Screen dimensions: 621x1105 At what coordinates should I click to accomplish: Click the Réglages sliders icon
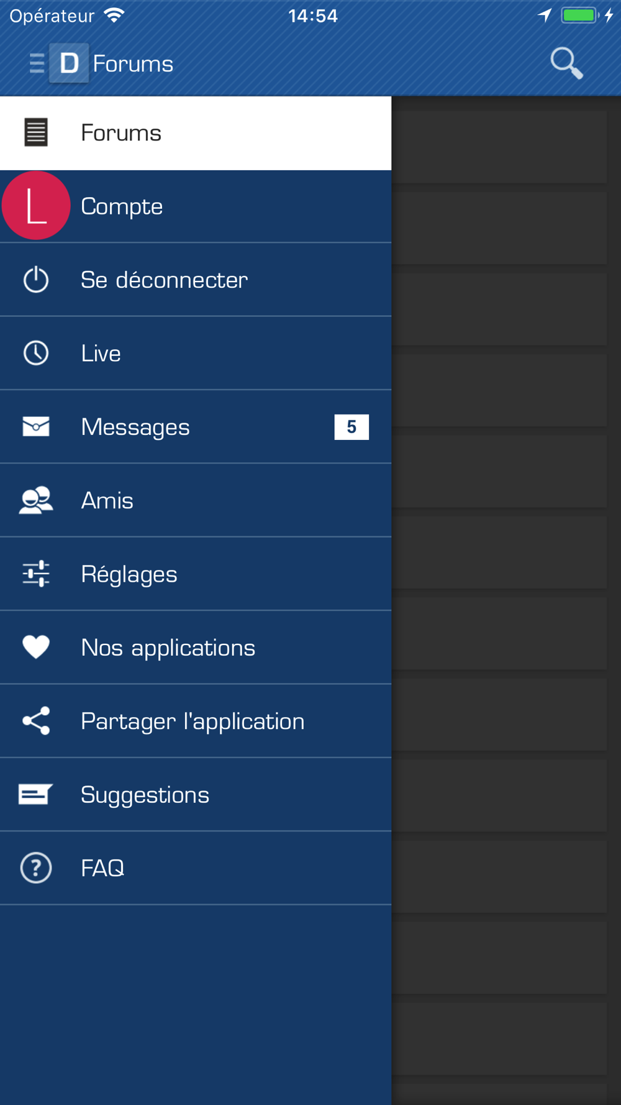[x=36, y=574]
